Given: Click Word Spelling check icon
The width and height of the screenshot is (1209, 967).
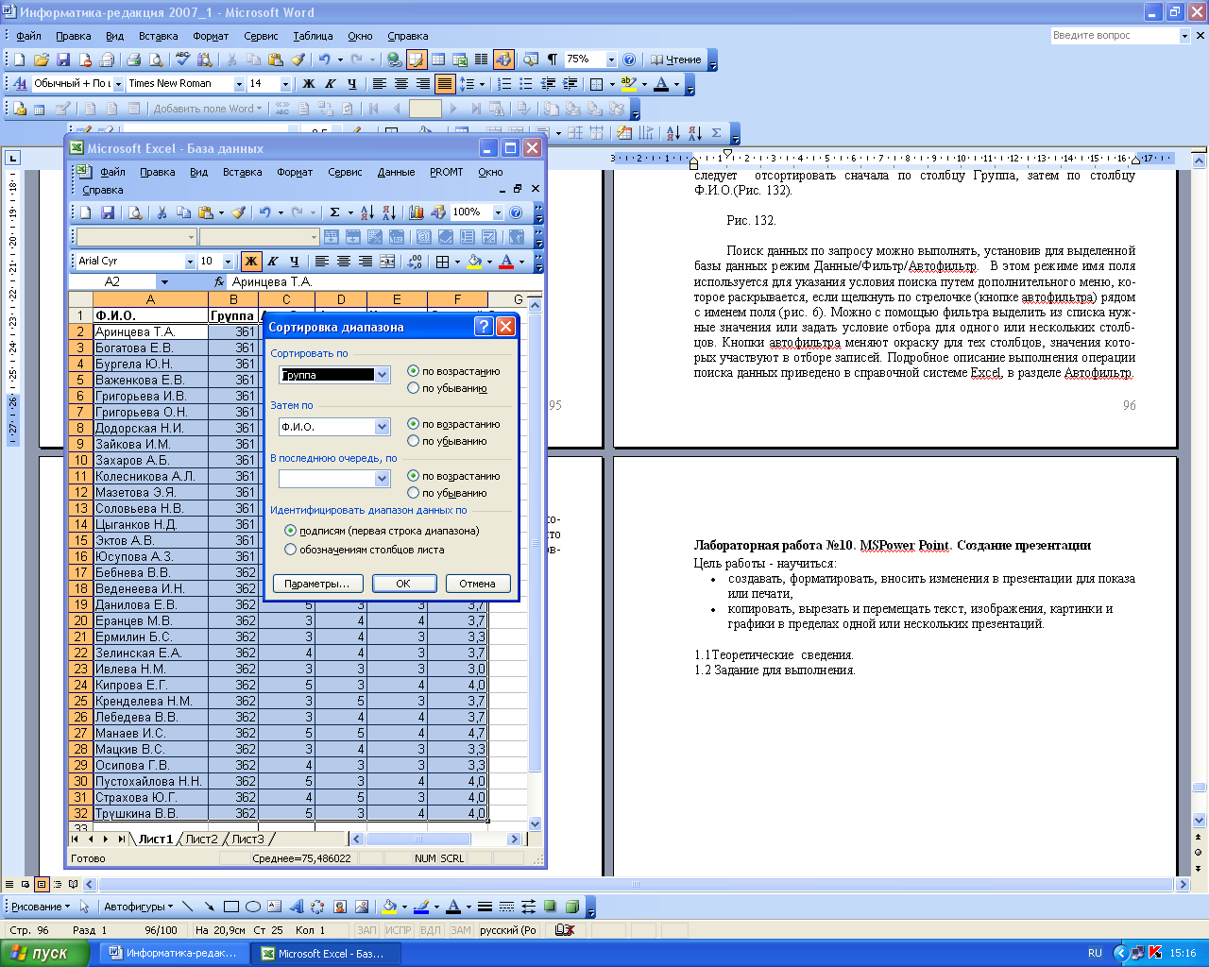Looking at the screenshot, I should pos(182,59).
